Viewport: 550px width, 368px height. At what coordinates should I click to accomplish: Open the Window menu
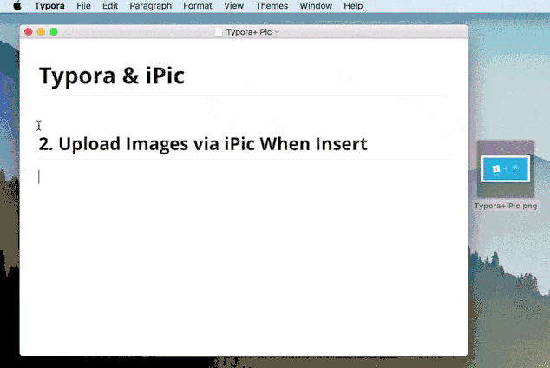(316, 6)
